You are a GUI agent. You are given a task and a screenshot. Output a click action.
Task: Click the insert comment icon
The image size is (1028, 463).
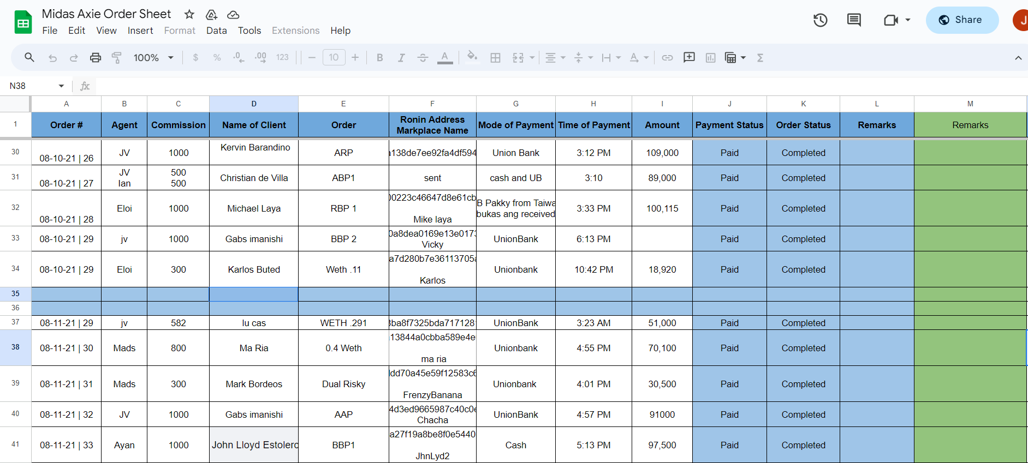689,58
